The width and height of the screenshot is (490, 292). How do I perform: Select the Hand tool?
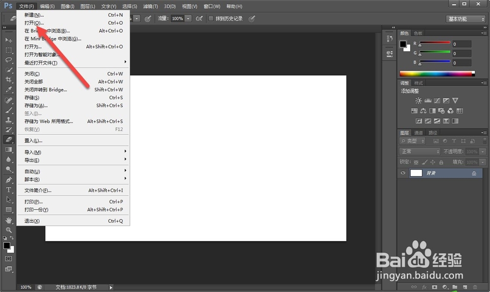(x=8, y=220)
